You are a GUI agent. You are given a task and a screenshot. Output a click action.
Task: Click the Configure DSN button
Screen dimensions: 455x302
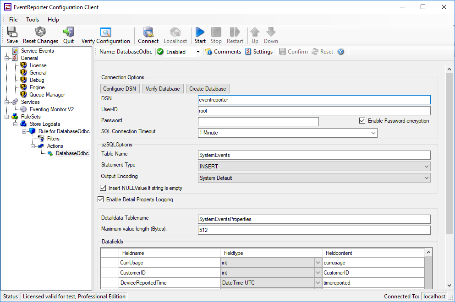point(120,89)
